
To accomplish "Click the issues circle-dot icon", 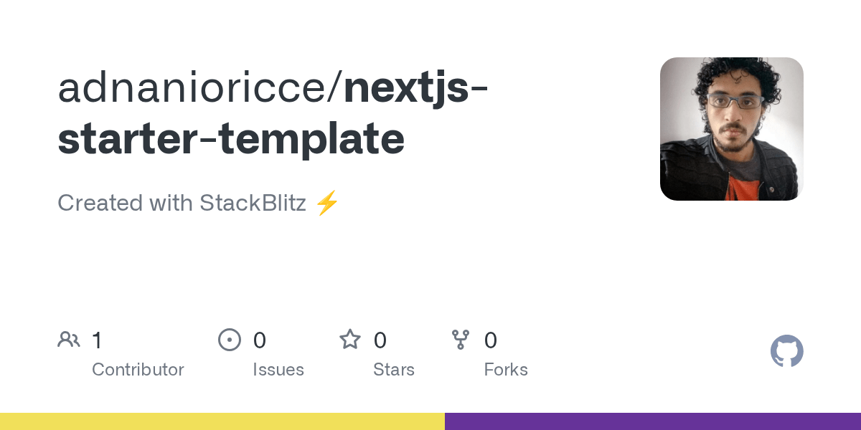I will pyautogui.click(x=230, y=340).
